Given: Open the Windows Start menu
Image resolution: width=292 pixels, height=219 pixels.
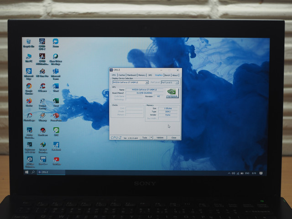Looking at the screenshot, I should (x=27, y=172).
